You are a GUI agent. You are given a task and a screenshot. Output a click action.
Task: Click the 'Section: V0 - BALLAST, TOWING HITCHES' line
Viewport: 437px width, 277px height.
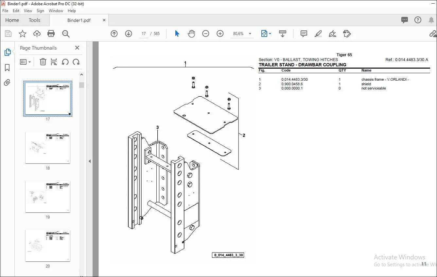point(298,60)
